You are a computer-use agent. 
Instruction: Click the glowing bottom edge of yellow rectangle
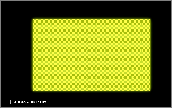coord(92,91)
